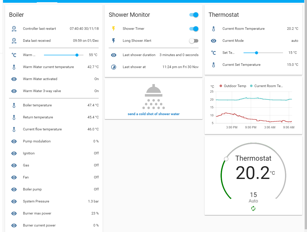Click the clock icon beside Data last received
Screen dimensions: 307x232
point(14,41)
